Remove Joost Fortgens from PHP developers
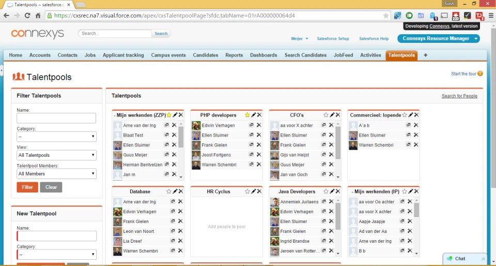Viewport: 496px width, 266px height. pos(259,155)
